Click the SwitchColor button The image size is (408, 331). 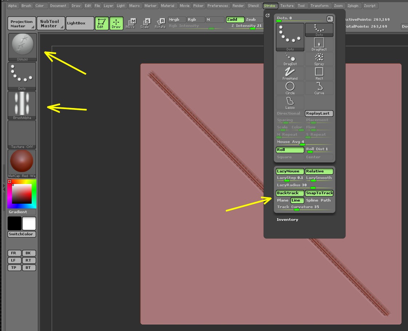[x=22, y=234]
